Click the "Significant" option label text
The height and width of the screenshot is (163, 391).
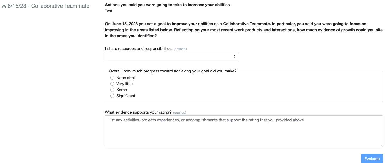pos(126,96)
